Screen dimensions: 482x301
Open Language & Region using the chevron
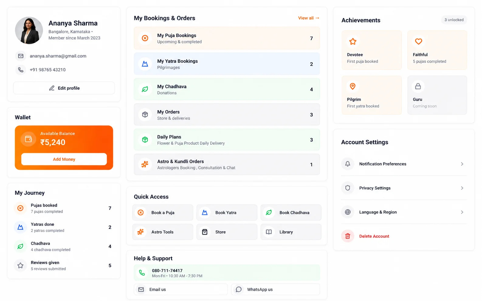click(x=462, y=212)
